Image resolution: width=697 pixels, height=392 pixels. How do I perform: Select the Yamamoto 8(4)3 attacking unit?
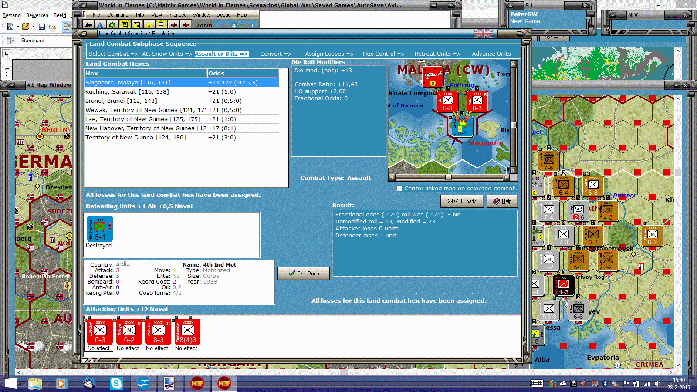click(187, 332)
